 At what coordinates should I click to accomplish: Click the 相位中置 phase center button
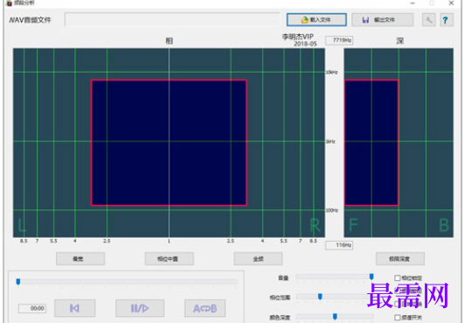point(169,259)
